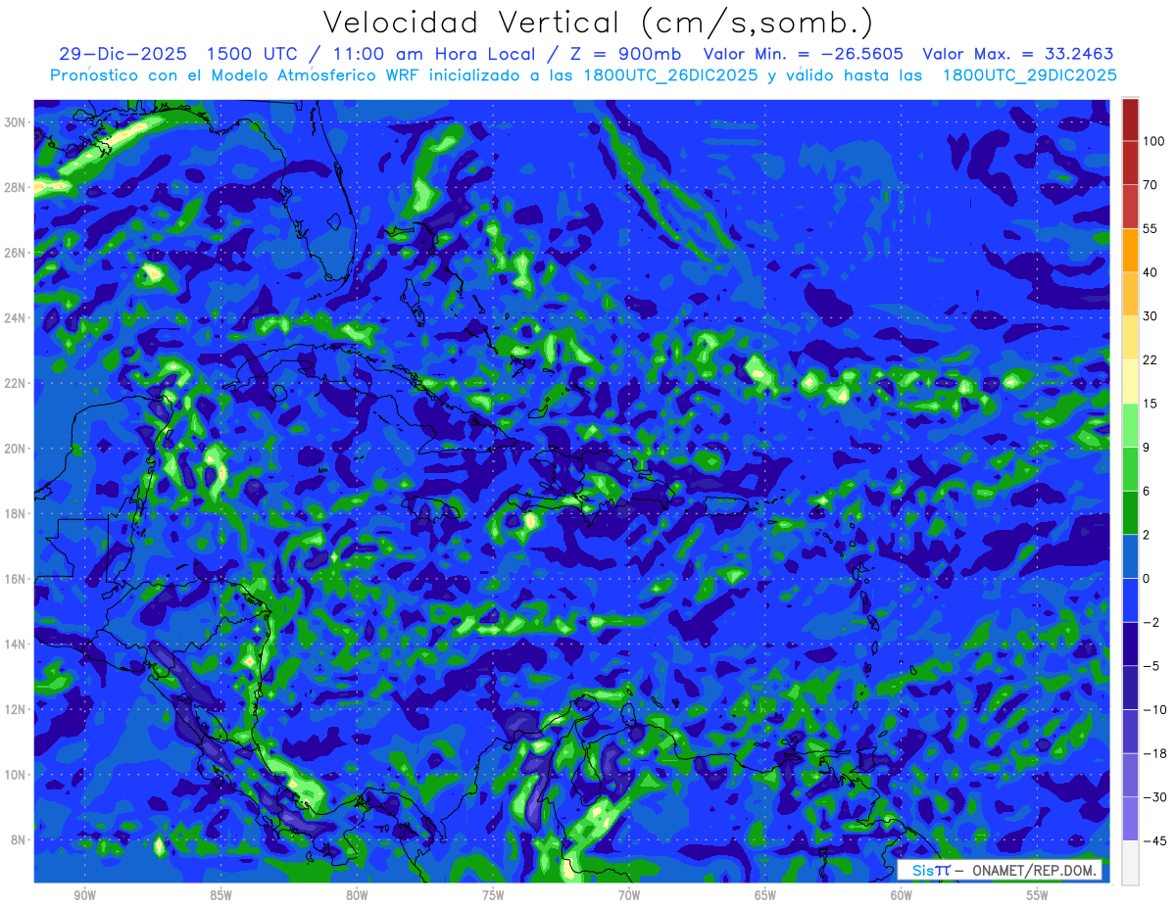Click the 80W longitude label

tap(357, 895)
